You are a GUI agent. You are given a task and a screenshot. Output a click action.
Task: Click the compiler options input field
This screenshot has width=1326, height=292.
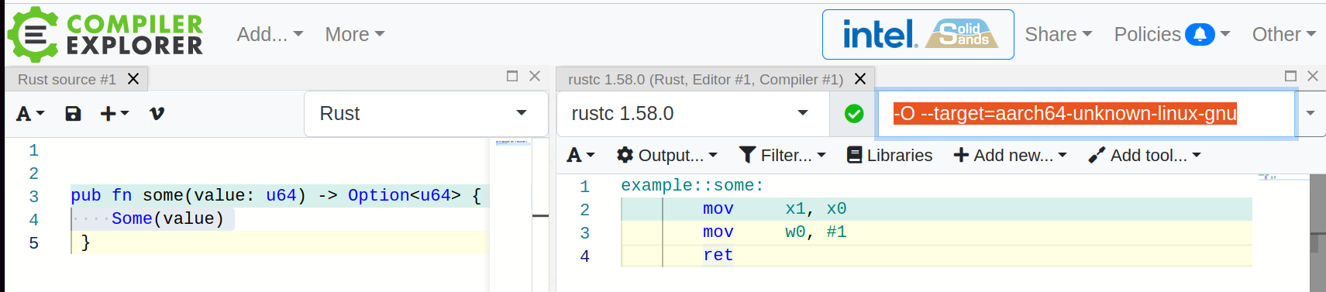click(x=1086, y=114)
